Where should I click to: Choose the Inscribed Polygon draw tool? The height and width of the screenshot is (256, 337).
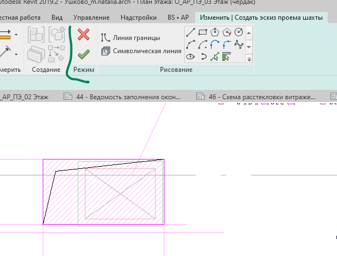coord(215,32)
